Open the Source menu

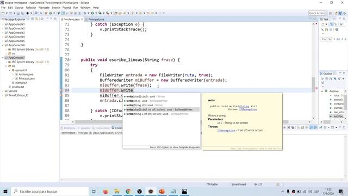point(19,8)
